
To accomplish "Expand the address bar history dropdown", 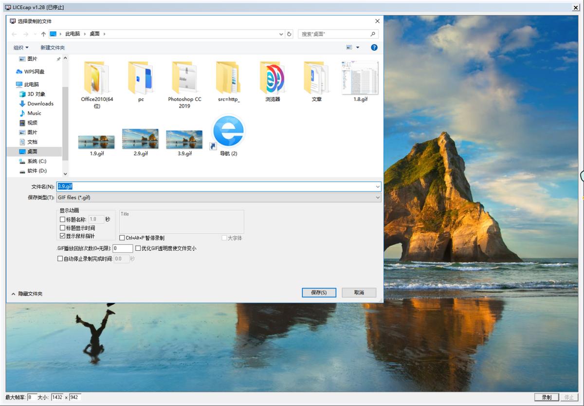I will click(281, 34).
